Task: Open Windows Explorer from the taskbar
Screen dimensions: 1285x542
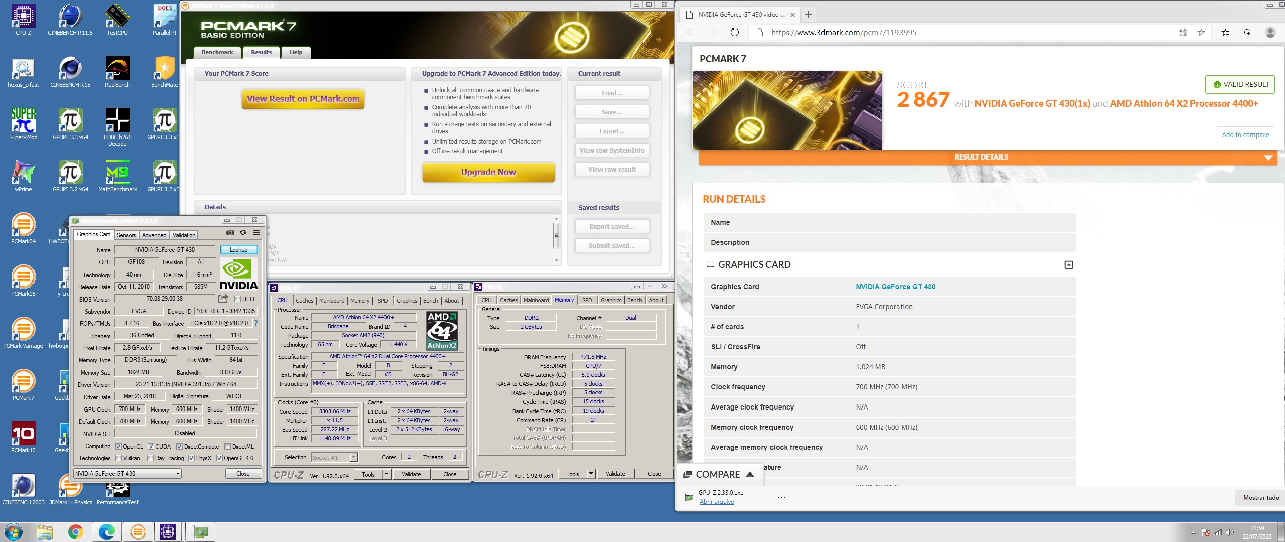Action: point(45,532)
